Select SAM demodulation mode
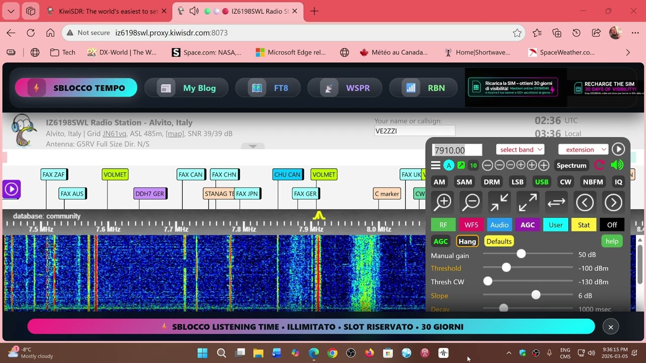This screenshot has width=646, height=363. (464, 182)
